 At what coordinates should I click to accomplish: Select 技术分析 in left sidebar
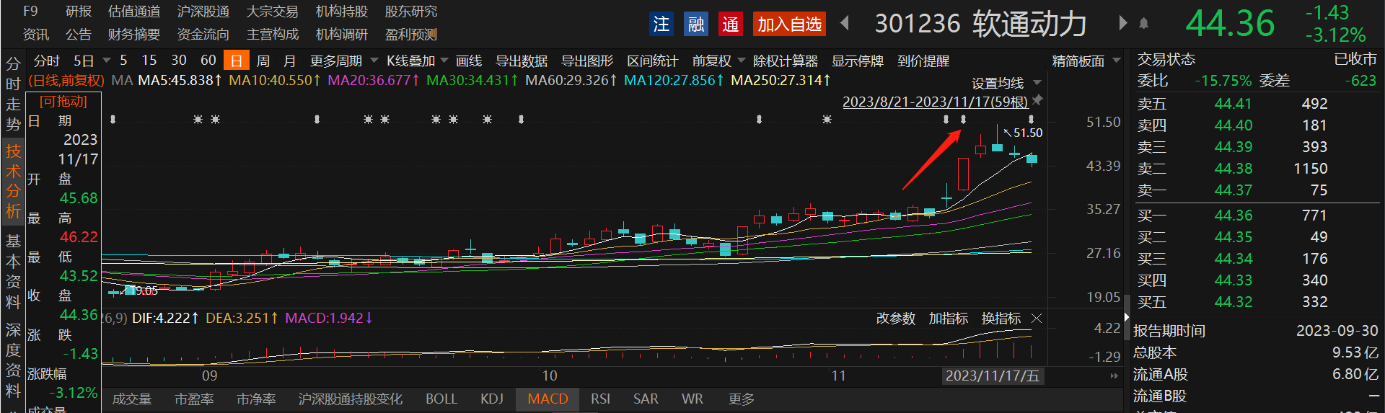click(x=13, y=181)
